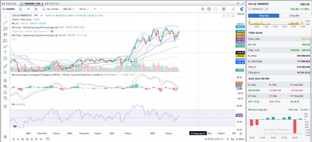Switch to the STB (1D) tab
Image resolution: width=312 pixels, height=142 pixels.
click(x=9, y=3)
